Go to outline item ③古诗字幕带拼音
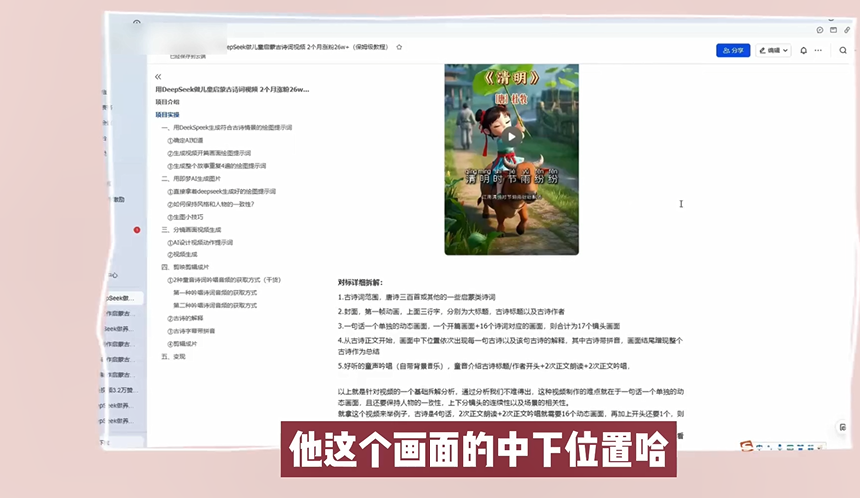This screenshot has height=498, width=860. point(191,331)
